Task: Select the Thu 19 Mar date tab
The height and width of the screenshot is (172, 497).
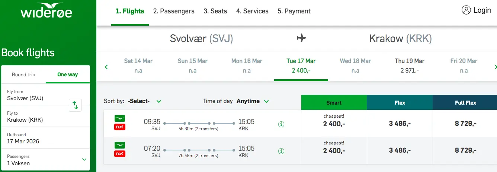Action: click(x=409, y=66)
